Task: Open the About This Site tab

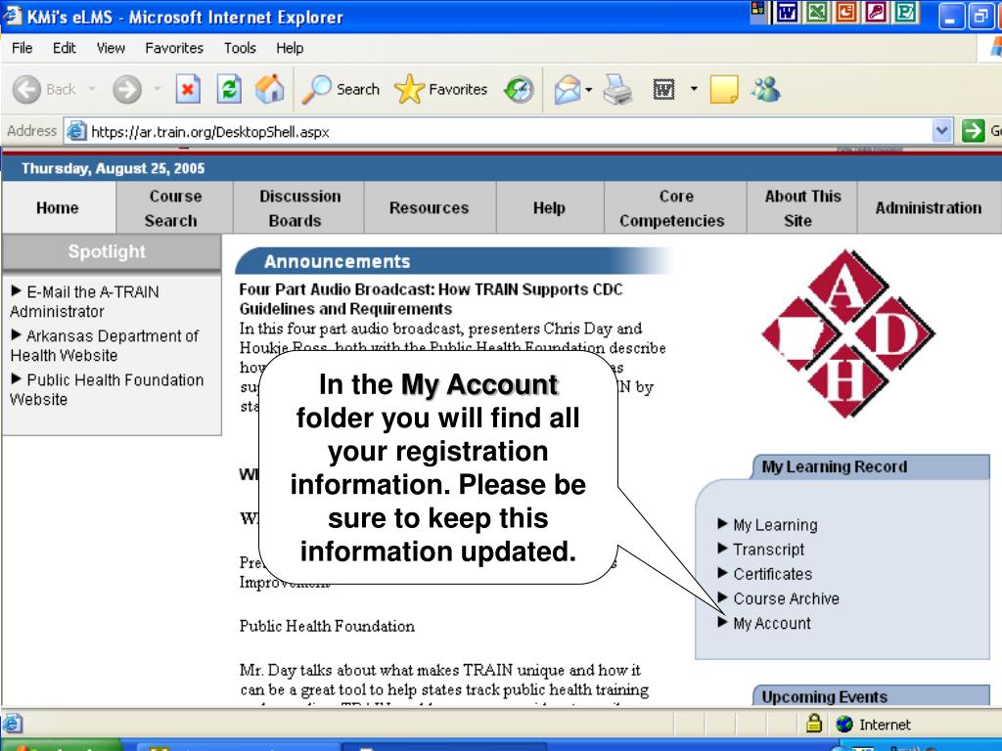Action: click(x=801, y=207)
